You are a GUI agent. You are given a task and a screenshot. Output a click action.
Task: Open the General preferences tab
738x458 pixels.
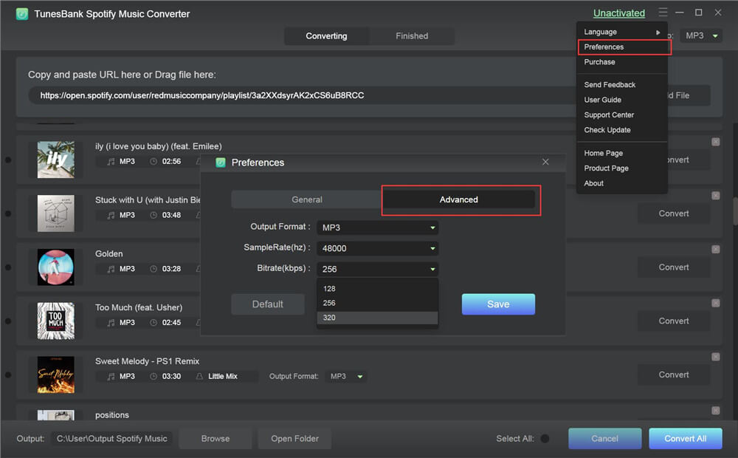tap(307, 199)
